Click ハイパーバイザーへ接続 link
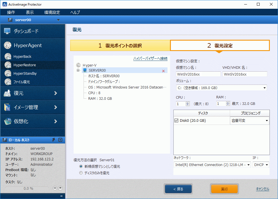This screenshot has height=199, width=278. click(x=150, y=58)
